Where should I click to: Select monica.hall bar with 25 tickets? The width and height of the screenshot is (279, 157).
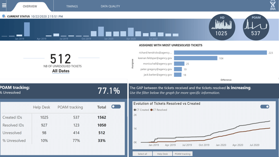pos(179,64)
